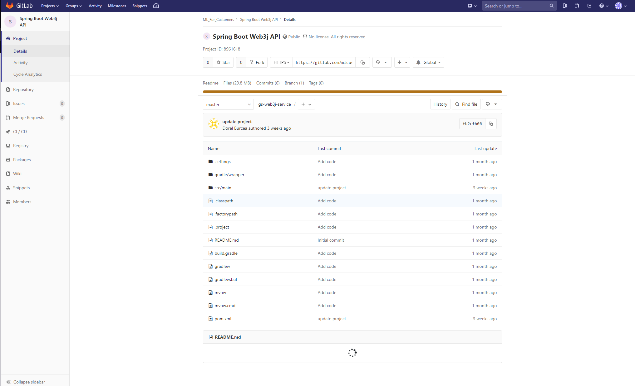This screenshot has height=386, width=635.
Task: Go to Activity in the top navbar
Action: click(x=95, y=6)
